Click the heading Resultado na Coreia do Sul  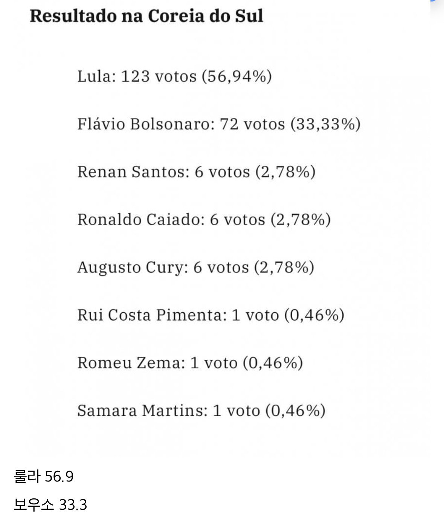[x=146, y=16]
